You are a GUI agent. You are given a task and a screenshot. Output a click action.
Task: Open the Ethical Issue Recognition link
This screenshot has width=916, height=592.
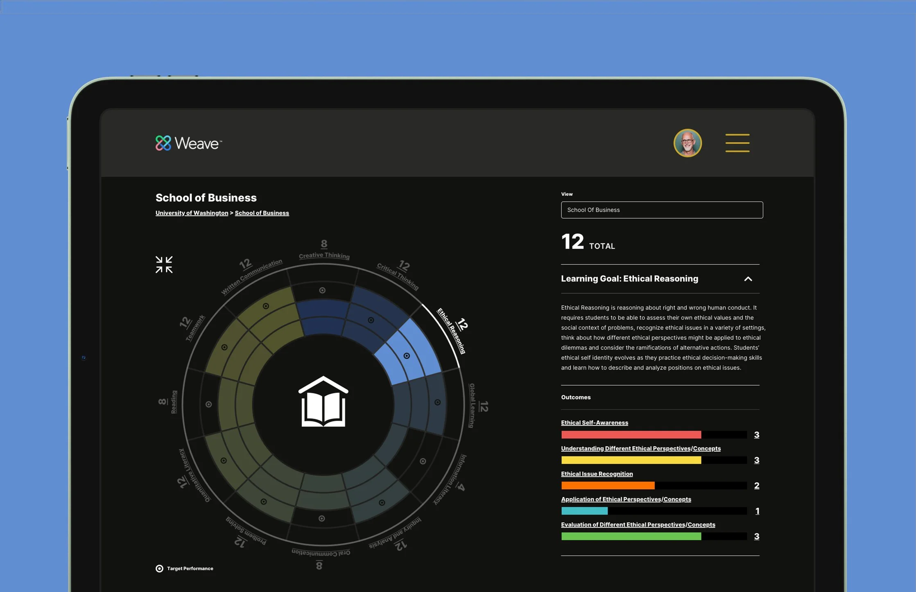click(x=597, y=474)
